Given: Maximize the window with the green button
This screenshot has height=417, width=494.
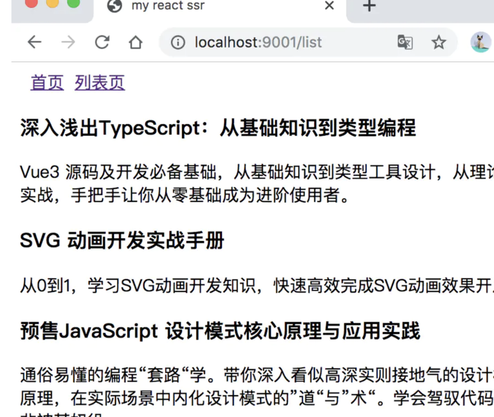Looking at the screenshot, I should click(x=73, y=4).
